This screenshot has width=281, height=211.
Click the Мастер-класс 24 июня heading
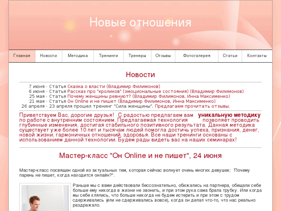tap(140, 156)
